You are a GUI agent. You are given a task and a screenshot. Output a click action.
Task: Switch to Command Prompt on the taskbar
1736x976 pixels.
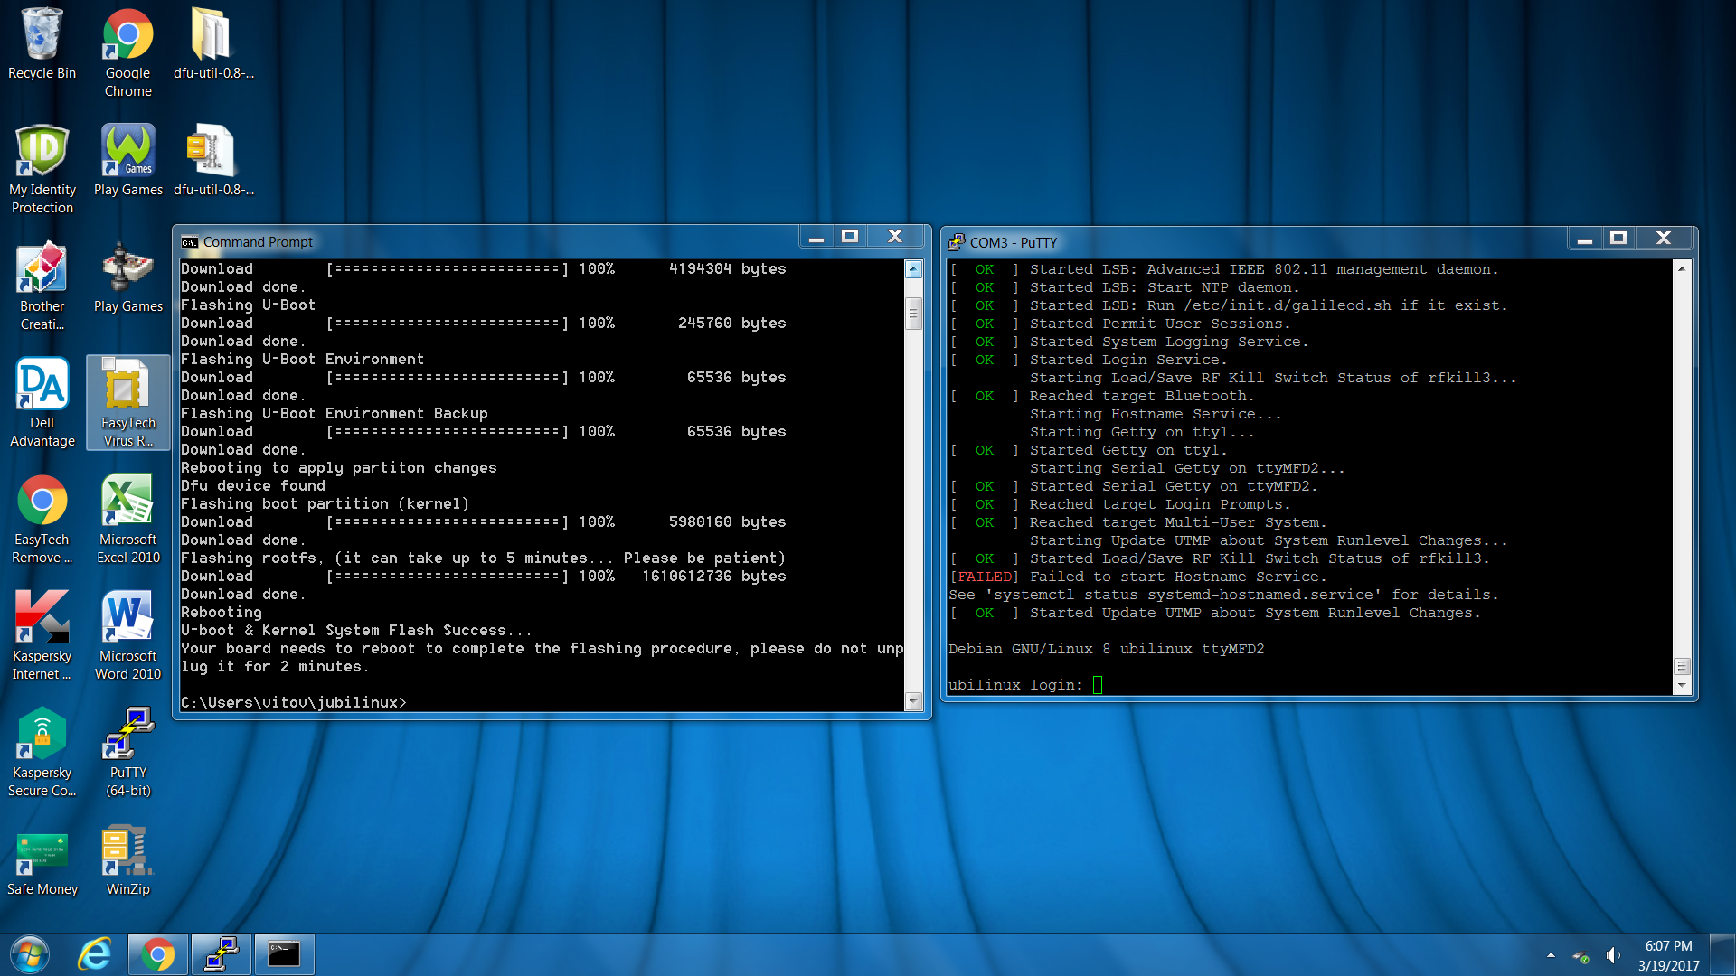284,954
